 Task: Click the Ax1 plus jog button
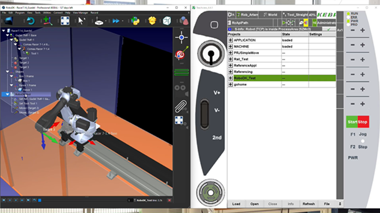[362, 30]
